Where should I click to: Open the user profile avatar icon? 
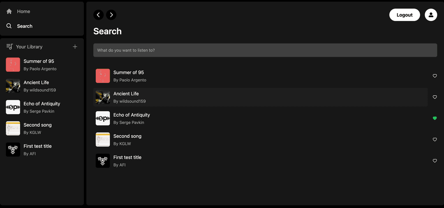tap(431, 15)
